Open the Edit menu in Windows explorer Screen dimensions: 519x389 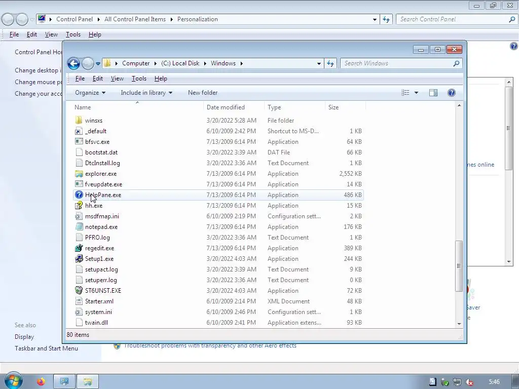tap(98, 79)
